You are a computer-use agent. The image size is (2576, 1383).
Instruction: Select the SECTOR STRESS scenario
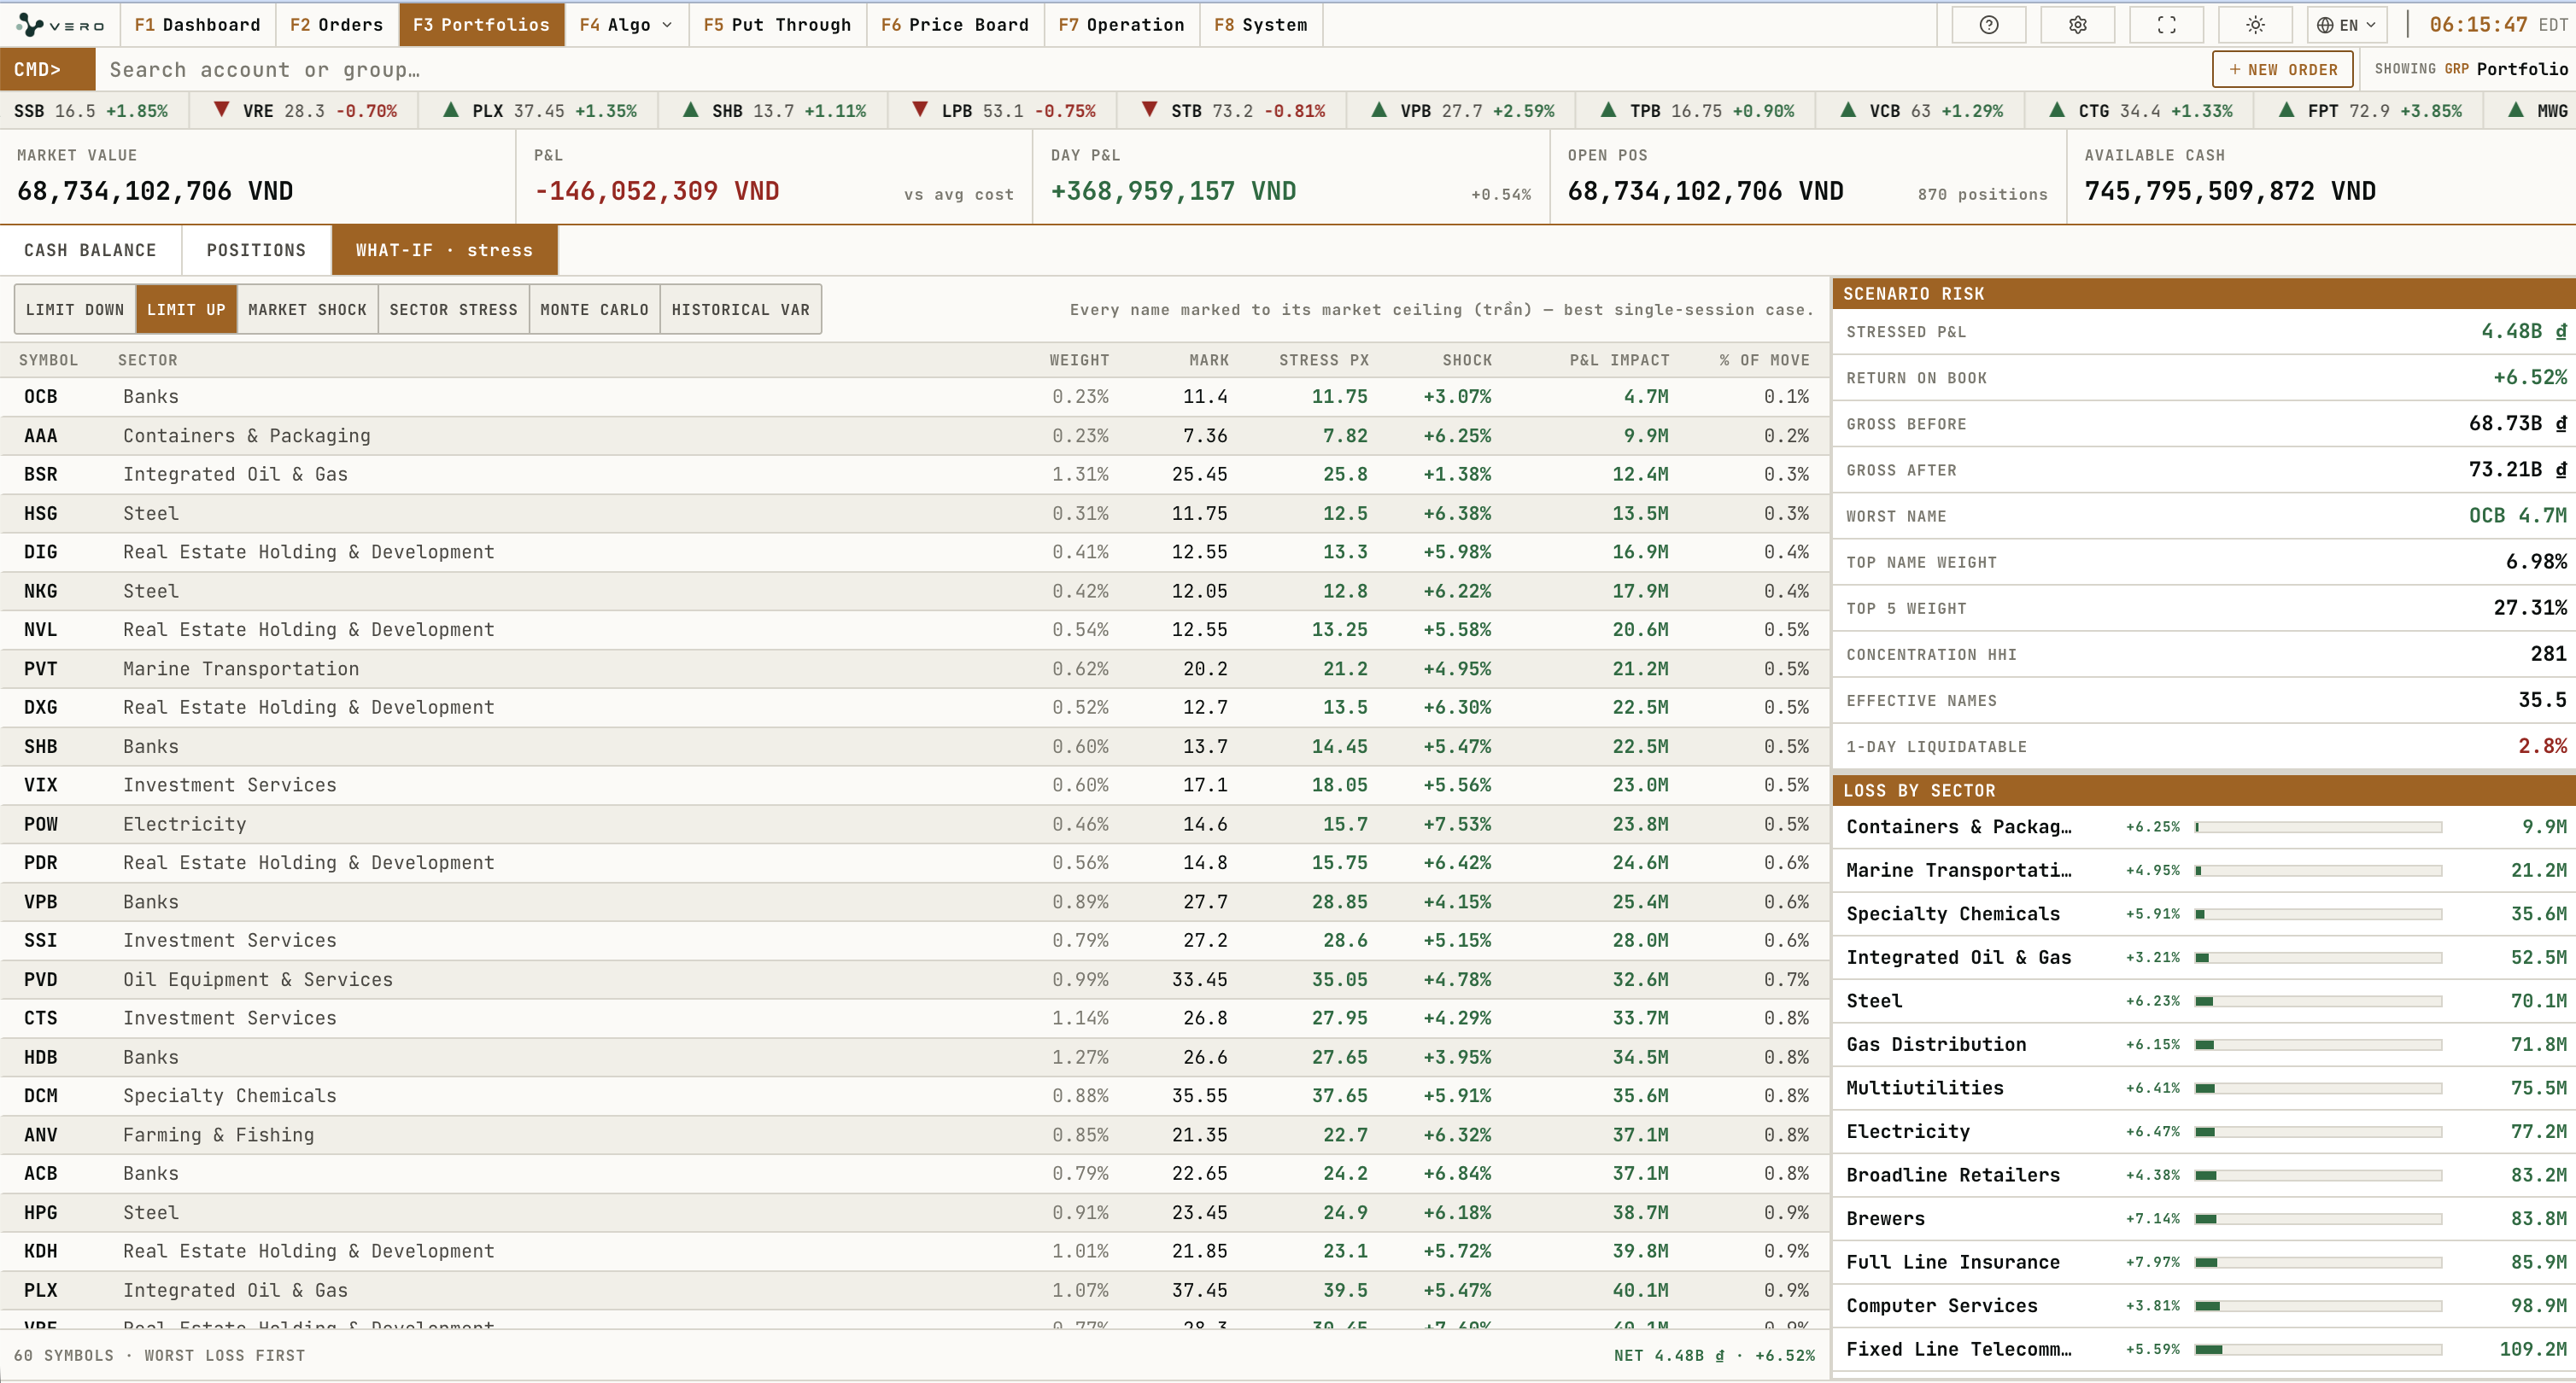click(x=453, y=309)
